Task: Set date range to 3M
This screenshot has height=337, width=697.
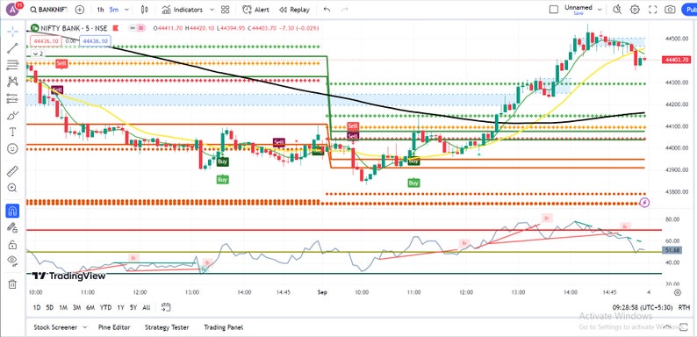Action: 77,307
